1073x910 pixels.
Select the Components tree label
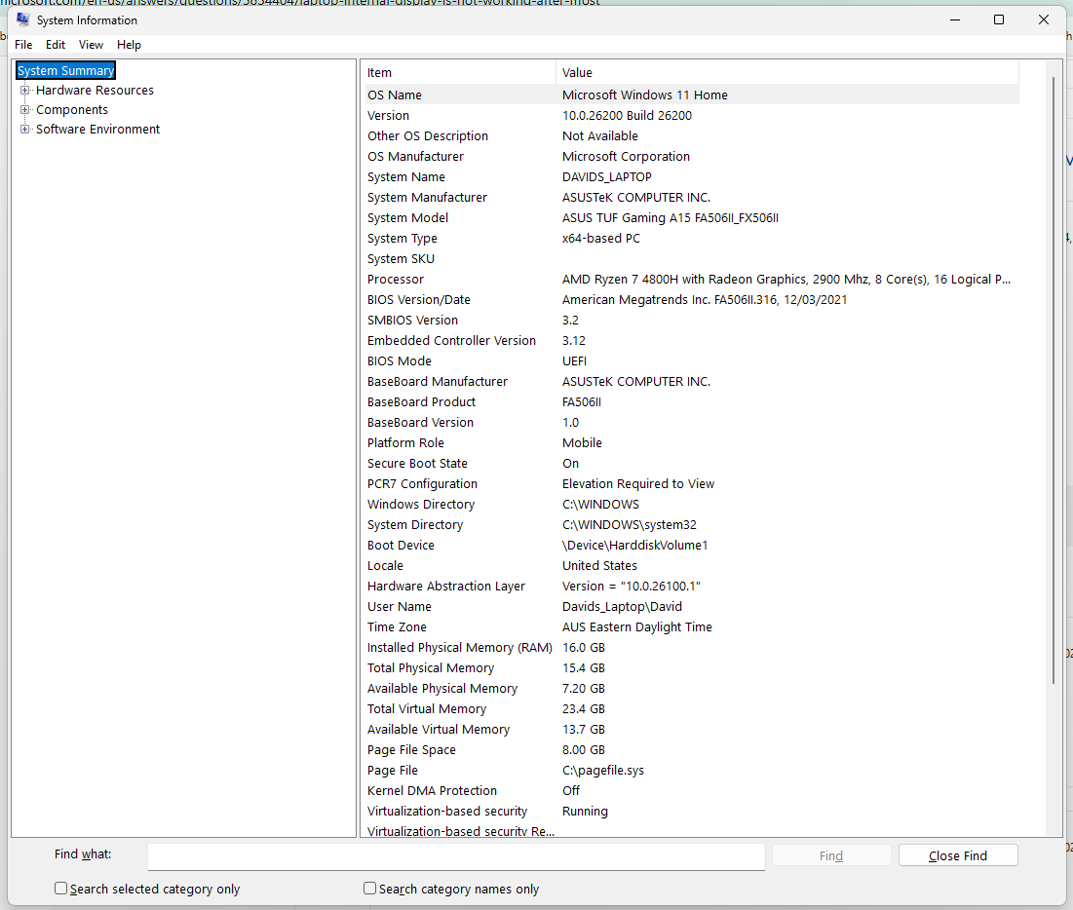pos(72,109)
